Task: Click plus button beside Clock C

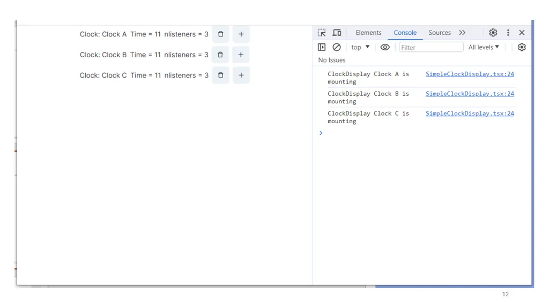Action: click(x=241, y=75)
